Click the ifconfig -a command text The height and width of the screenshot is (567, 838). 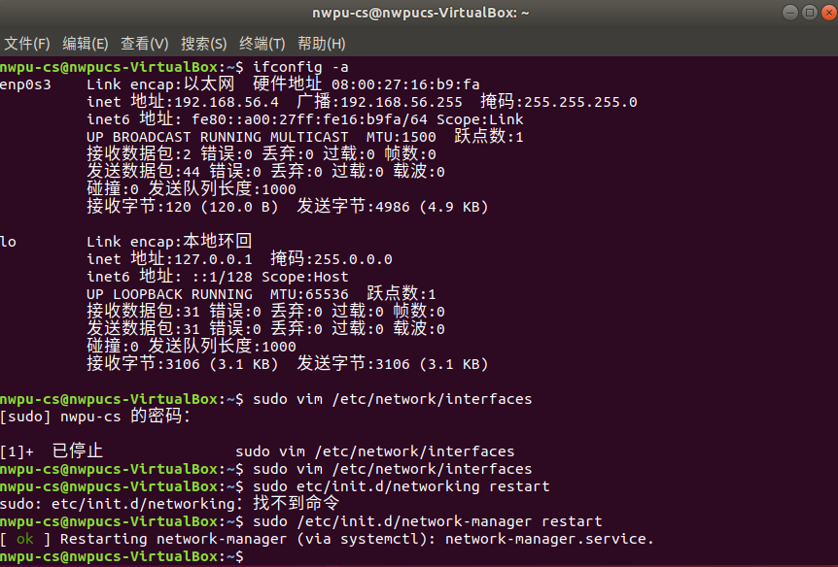[300, 67]
